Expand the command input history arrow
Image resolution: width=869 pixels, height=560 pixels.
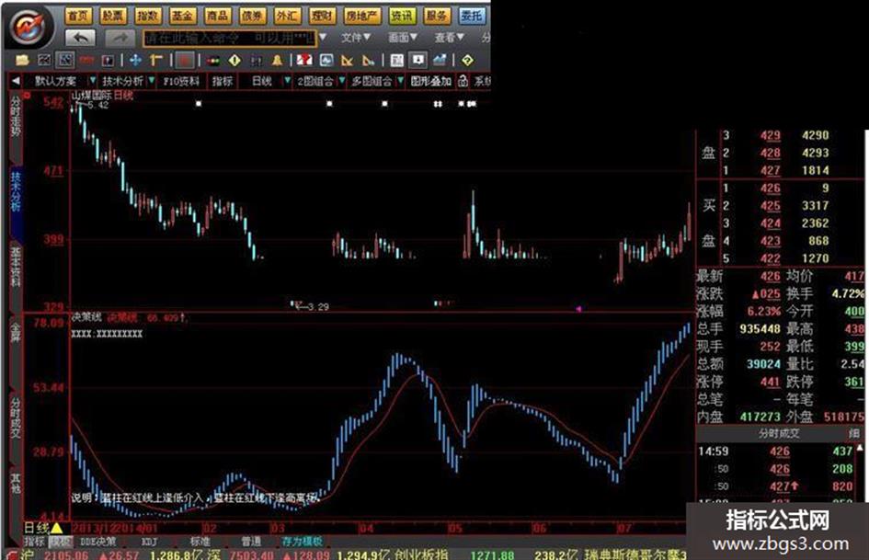323,38
